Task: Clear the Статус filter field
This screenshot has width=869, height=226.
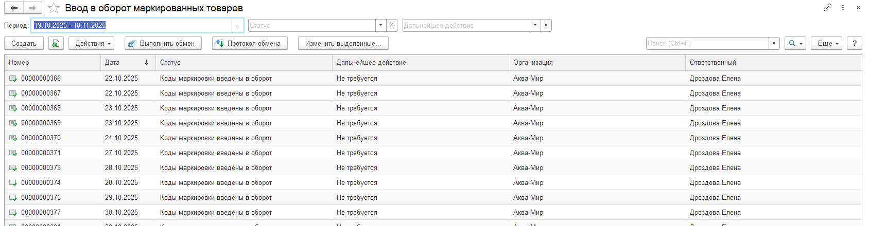Action: click(x=391, y=25)
